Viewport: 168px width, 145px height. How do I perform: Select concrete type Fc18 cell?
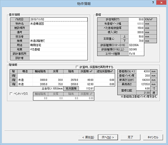click(x=136, y=54)
